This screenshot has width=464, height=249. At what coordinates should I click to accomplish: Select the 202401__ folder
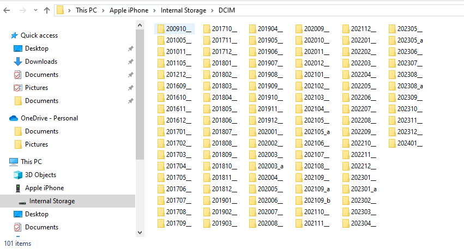(409, 143)
